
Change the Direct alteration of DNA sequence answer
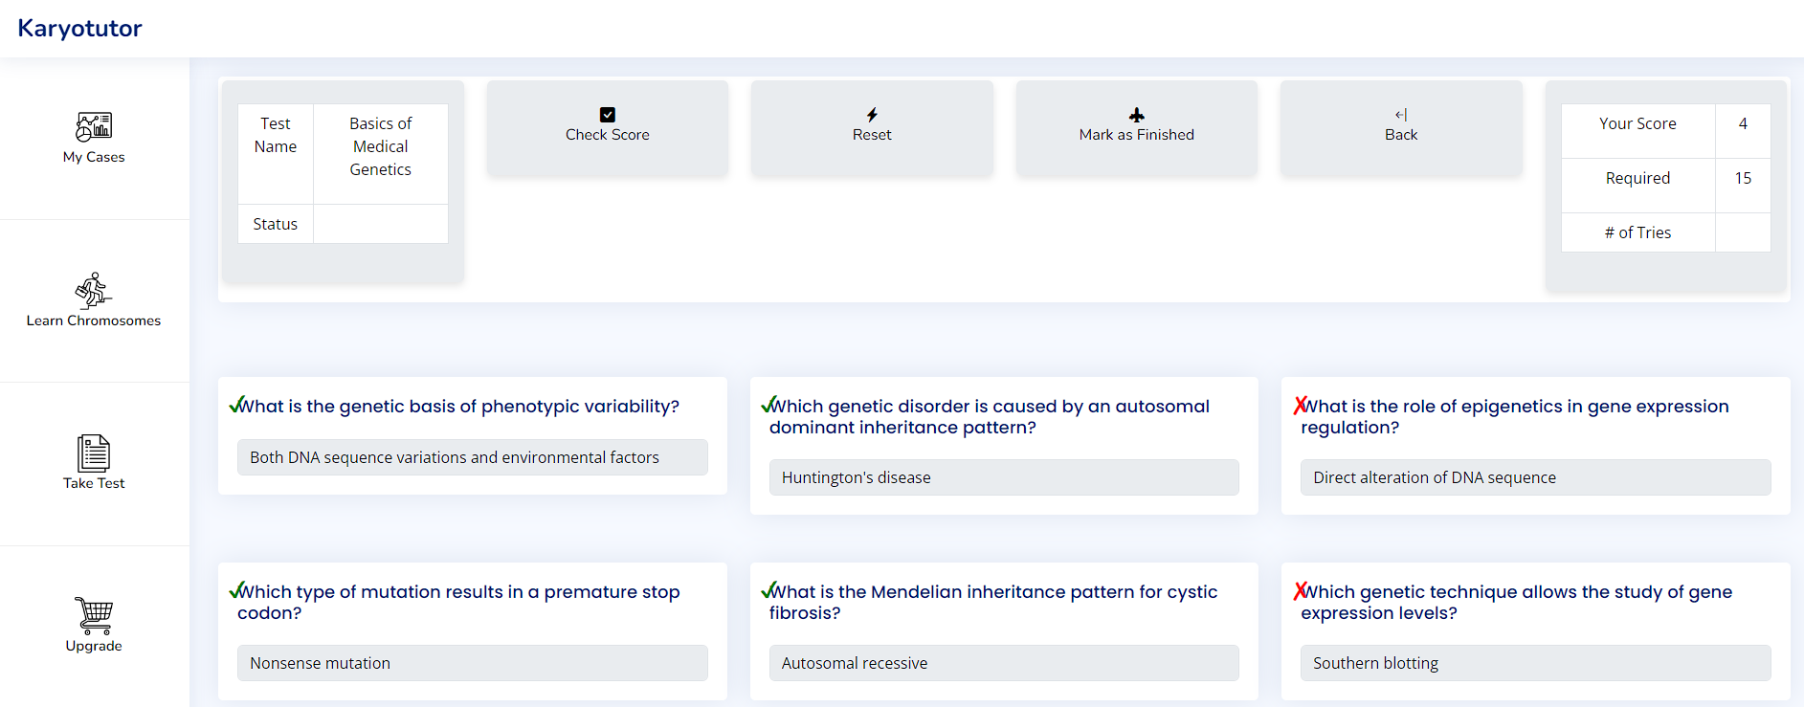(x=1535, y=477)
